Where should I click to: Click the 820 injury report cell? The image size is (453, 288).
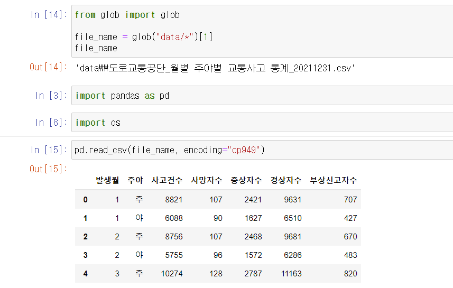[350, 274]
